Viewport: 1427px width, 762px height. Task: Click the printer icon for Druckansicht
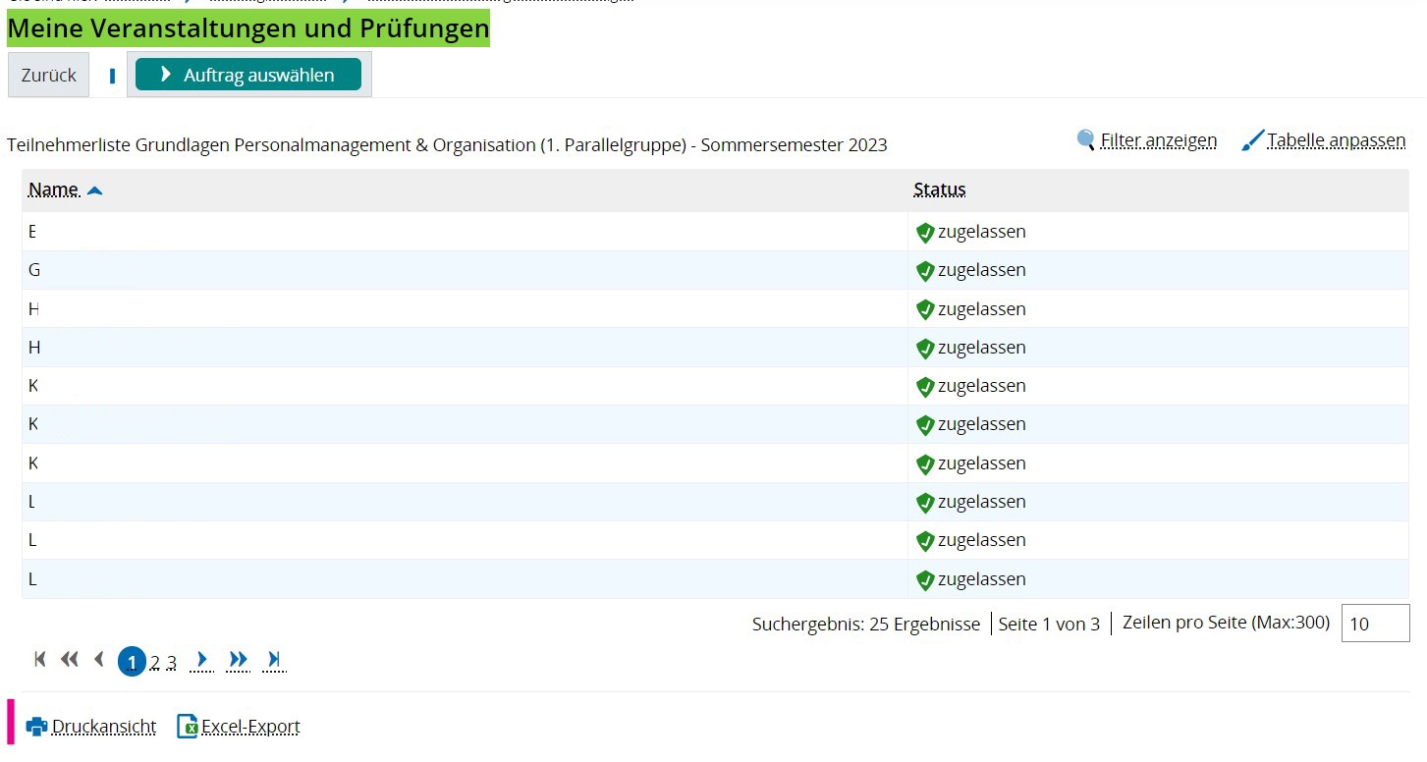click(36, 727)
